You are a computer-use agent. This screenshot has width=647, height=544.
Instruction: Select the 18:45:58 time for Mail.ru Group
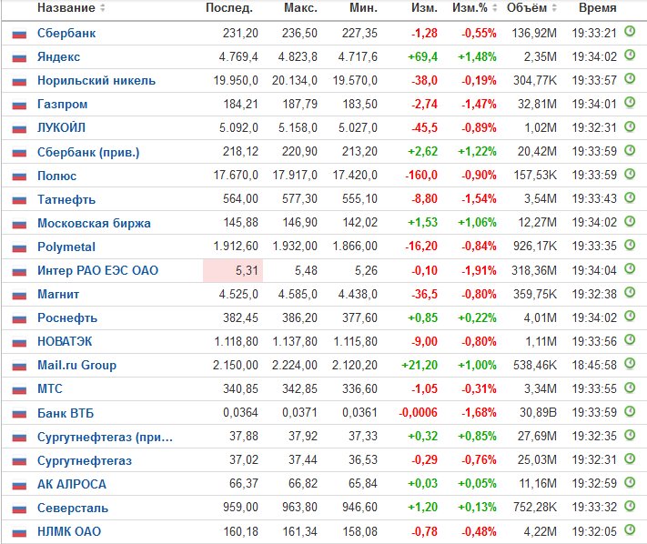point(594,365)
